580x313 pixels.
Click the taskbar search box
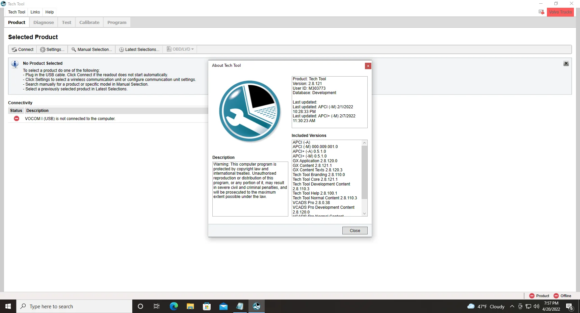(74, 306)
